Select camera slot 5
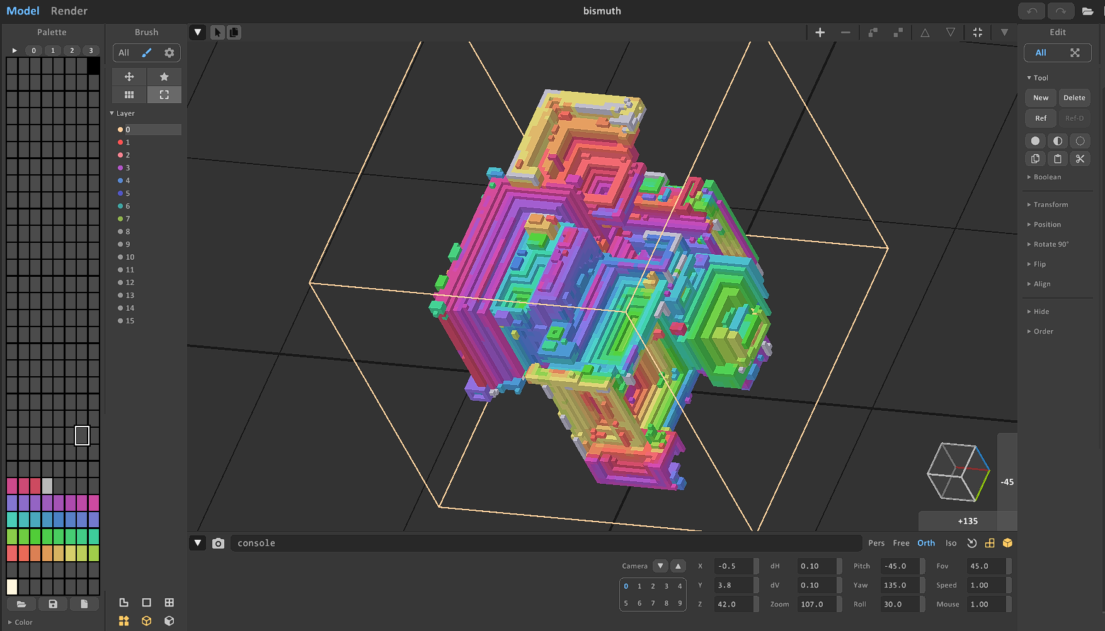This screenshot has height=631, width=1105. tap(626, 603)
